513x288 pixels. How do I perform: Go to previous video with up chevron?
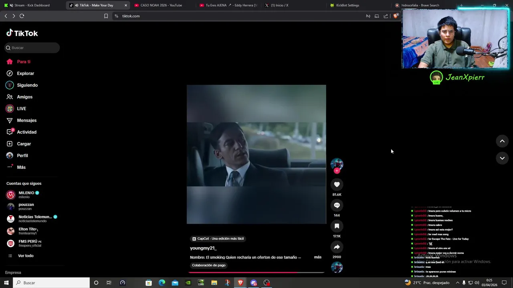tap(502, 141)
